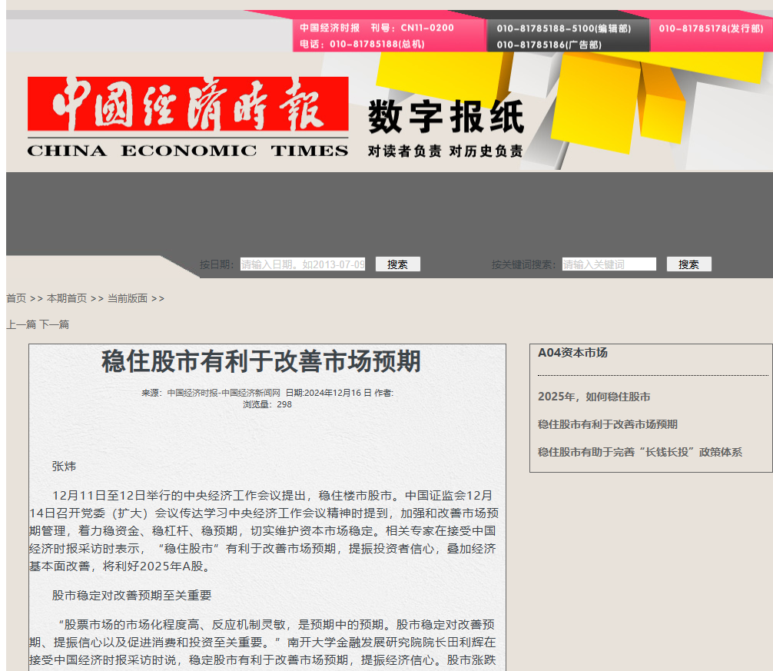The image size is (773, 671).
Task: Focus the date search input field
Action: pyautogui.click(x=303, y=264)
